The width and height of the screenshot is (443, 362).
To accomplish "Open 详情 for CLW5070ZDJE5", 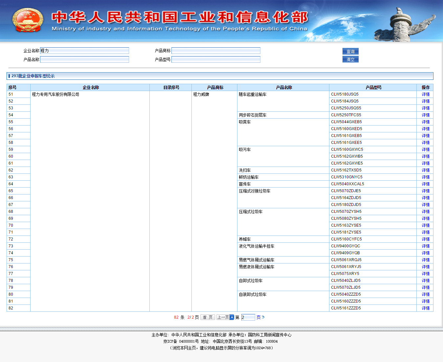I will click(426, 191).
